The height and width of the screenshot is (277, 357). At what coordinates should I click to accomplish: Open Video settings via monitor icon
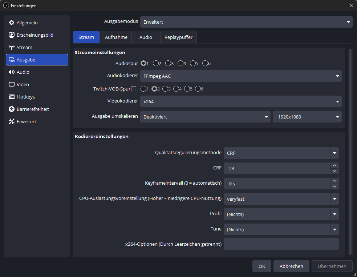click(x=12, y=85)
